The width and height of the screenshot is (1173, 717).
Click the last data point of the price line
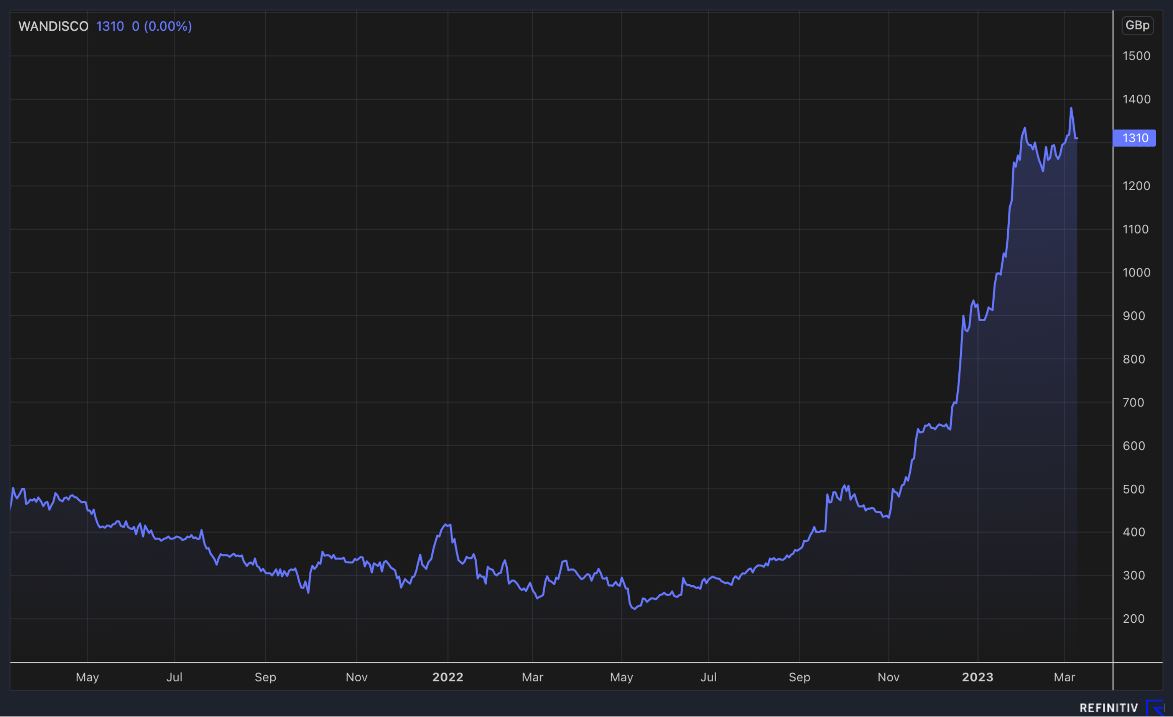(x=1077, y=138)
